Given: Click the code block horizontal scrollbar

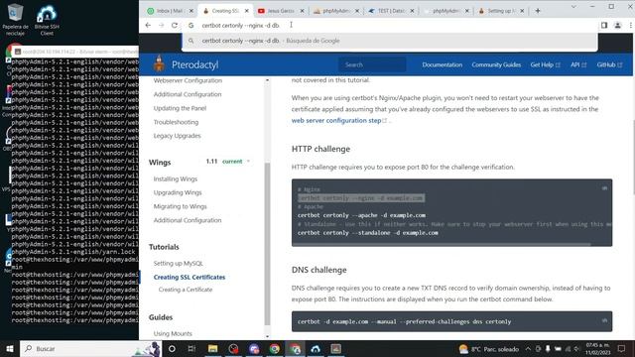Looking at the screenshot, I should (442, 245).
